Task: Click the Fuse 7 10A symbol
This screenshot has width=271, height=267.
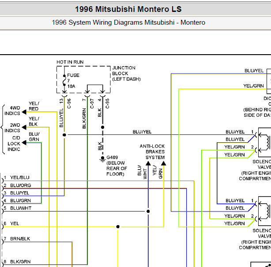Action: pos(64,80)
